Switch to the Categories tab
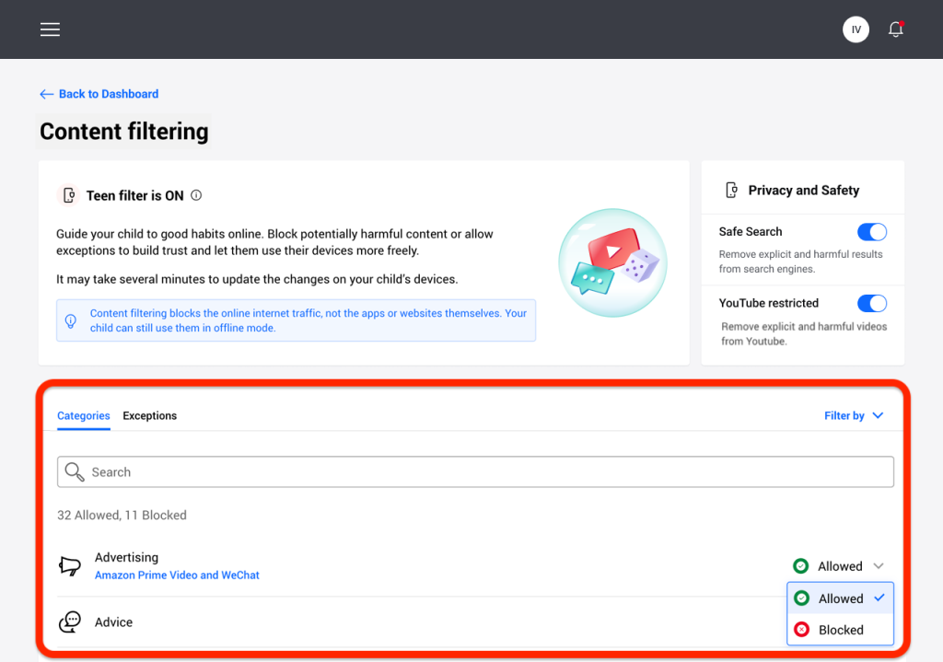The height and width of the screenshot is (662, 943). [x=84, y=415]
